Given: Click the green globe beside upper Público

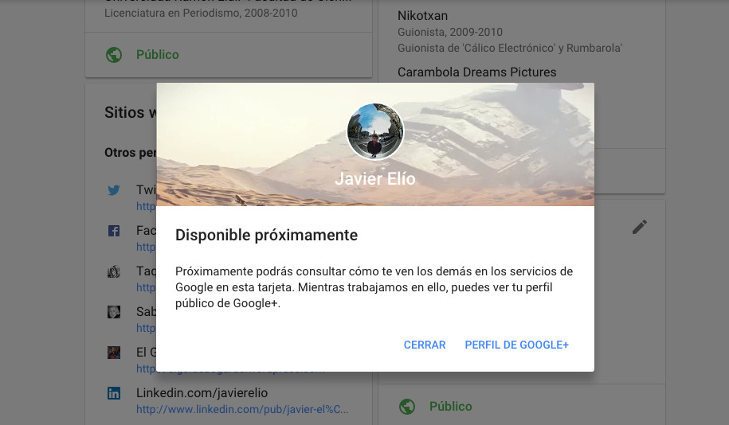Looking at the screenshot, I should point(114,55).
